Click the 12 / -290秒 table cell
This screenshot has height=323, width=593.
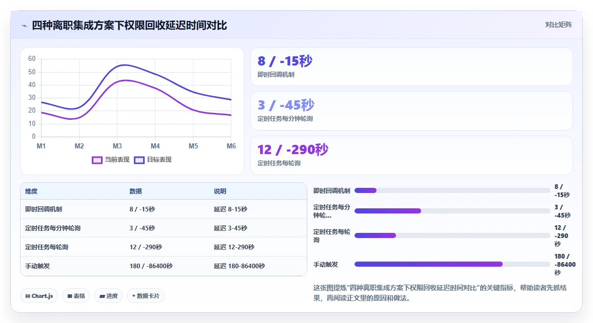[x=146, y=247]
